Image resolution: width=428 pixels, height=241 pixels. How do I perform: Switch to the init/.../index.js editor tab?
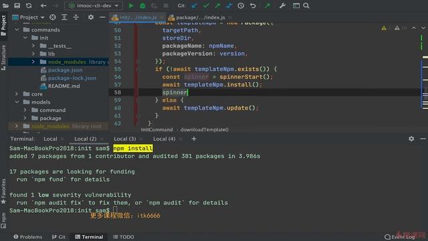coord(137,17)
